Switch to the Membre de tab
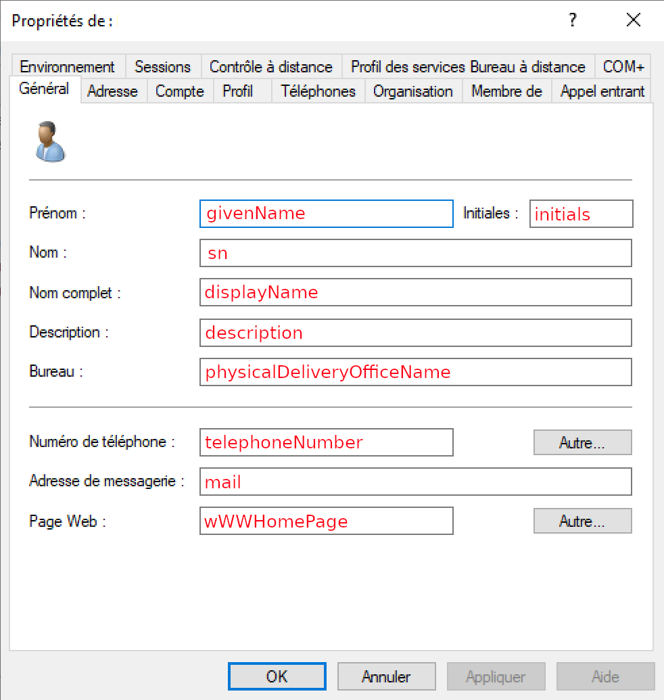This screenshot has height=700, width=664. coord(506,91)
